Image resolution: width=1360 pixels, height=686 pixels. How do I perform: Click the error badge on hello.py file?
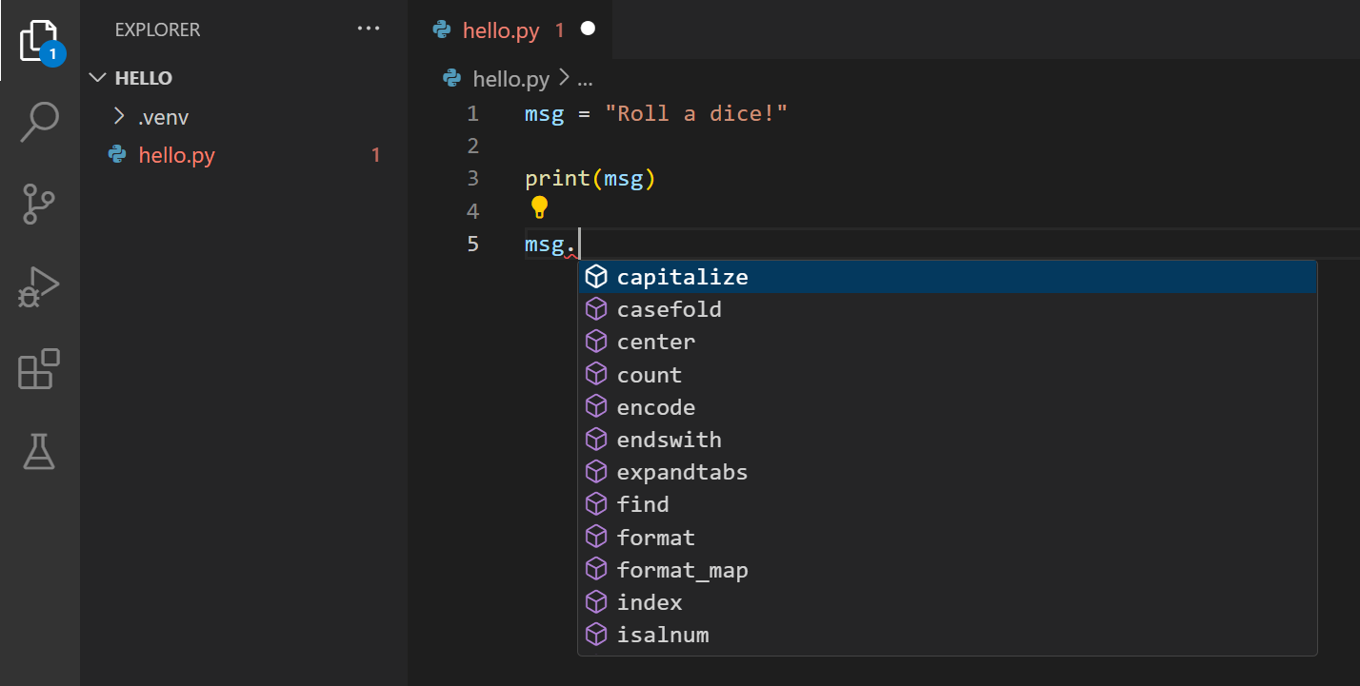(374, 154)
